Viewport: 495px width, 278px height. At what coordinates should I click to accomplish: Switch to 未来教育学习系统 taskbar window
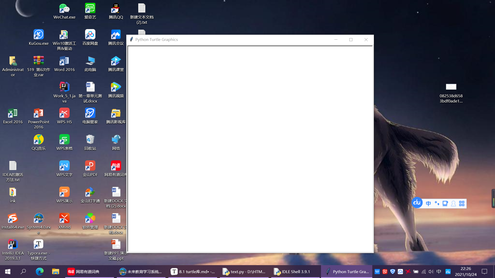[141, 272]
